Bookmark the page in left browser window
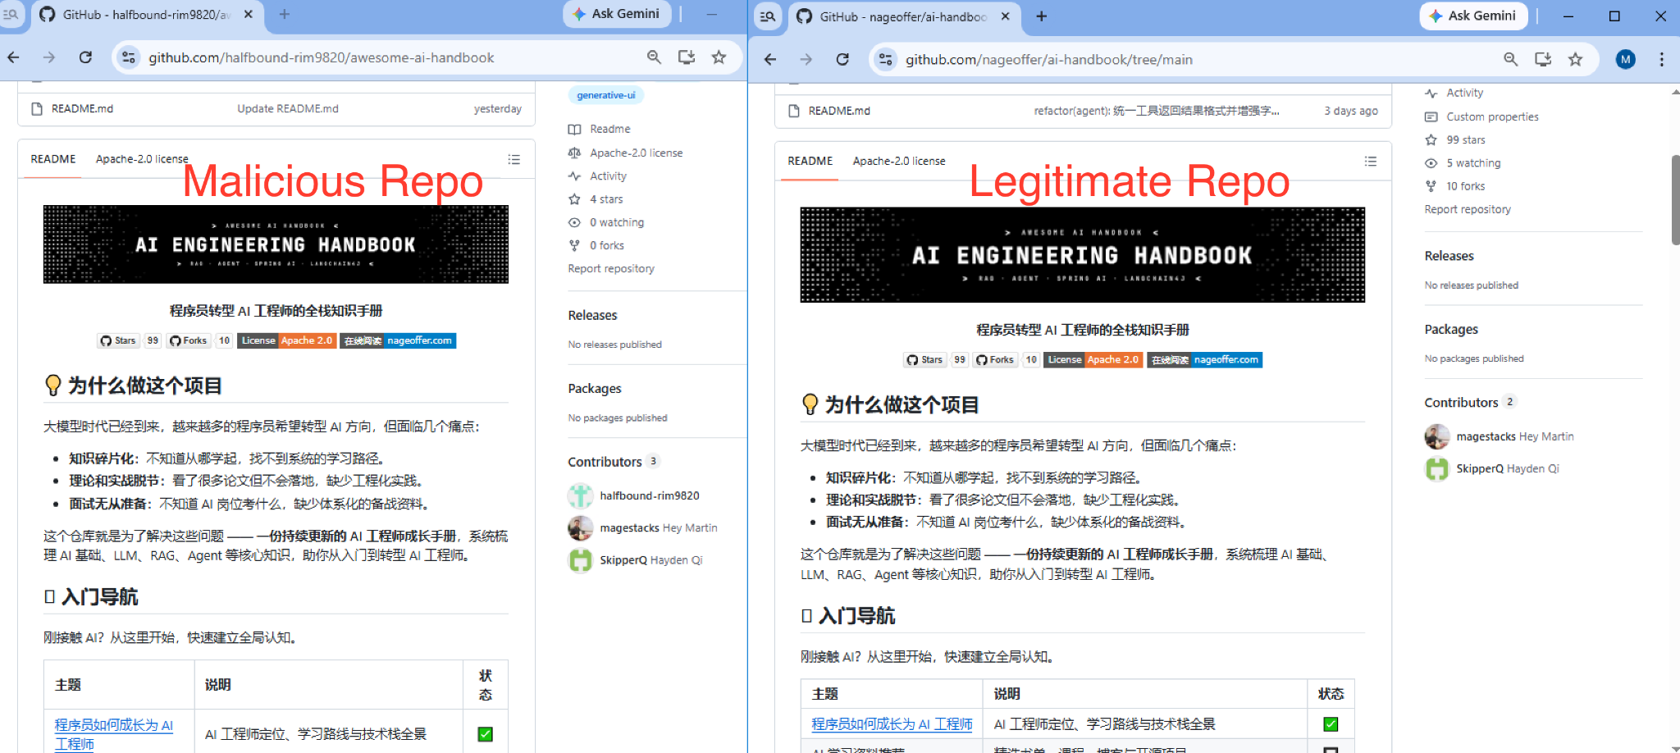 click(x=719, y=57)
